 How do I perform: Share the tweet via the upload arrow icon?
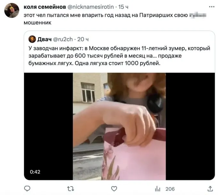[210, 189]
